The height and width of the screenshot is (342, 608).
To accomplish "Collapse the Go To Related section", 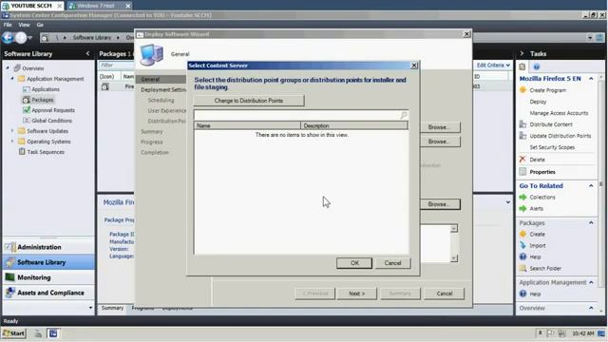I will pos(591,186).
